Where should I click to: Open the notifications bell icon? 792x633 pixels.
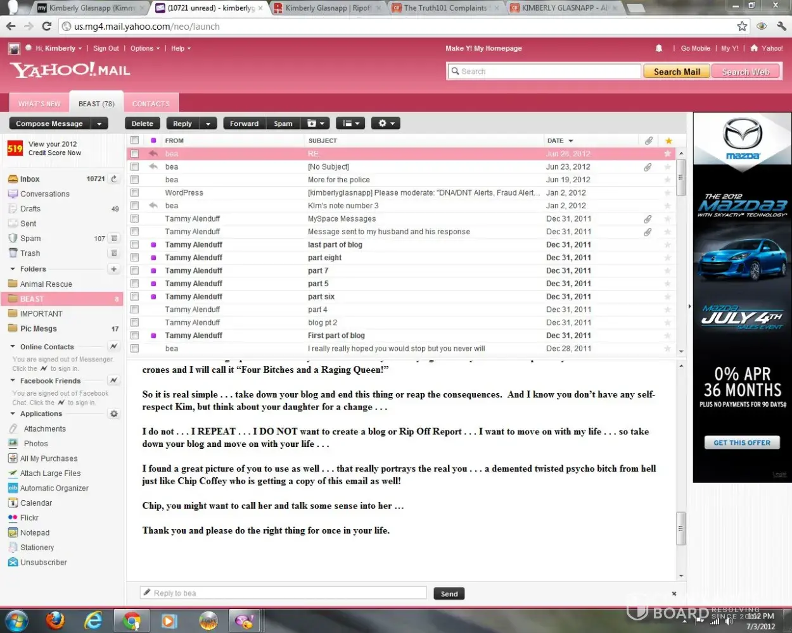click(659, 48)
